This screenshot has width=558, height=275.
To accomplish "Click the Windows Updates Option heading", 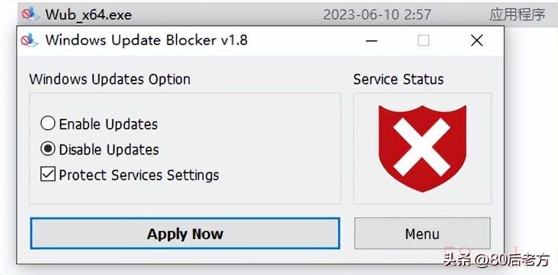I will point(110,79).
